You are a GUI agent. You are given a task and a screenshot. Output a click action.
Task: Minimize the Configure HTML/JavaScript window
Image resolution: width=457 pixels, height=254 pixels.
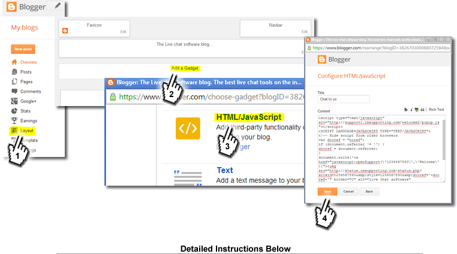tap(429, 40)
